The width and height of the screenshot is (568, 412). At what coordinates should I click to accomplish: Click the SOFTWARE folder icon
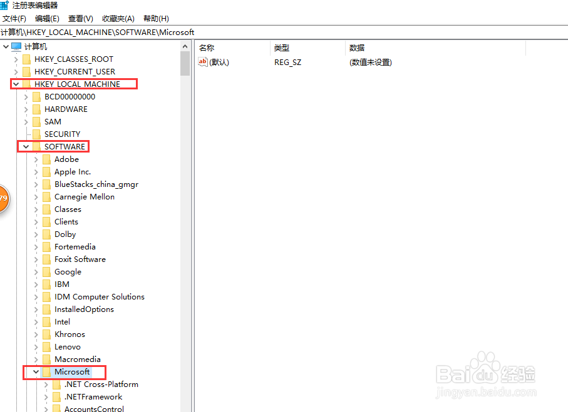tap(36, 147)
